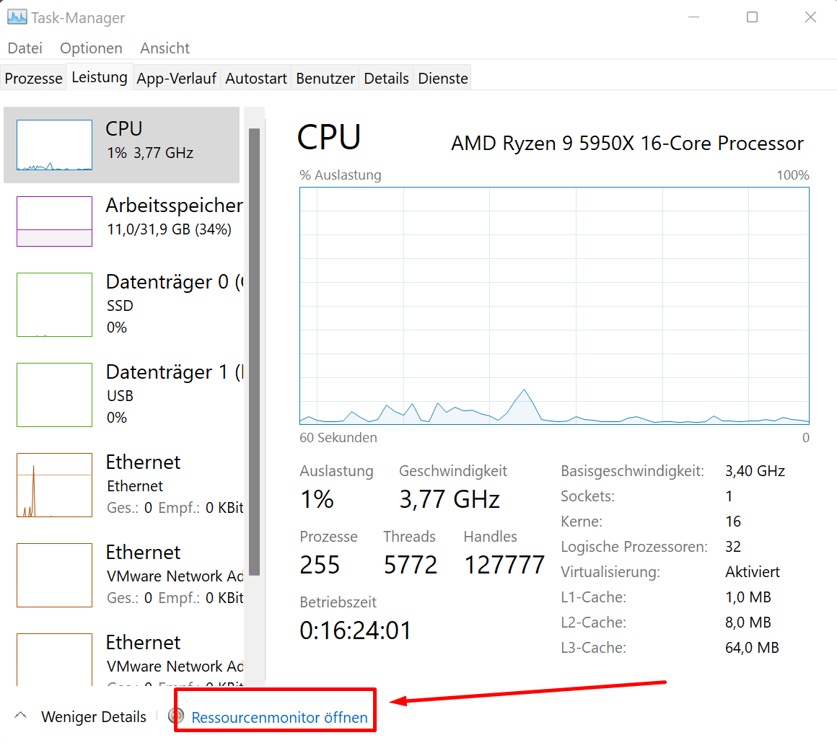This screenshot has height=743, width=837.
Task: Go to the Autostart tab
Action: tap(255, 78)
